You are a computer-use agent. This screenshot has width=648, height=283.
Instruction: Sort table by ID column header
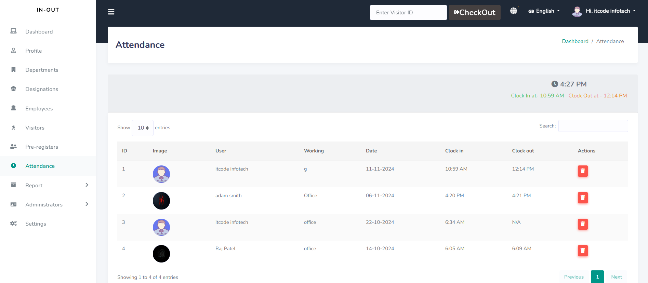click(x=124, y=151)
